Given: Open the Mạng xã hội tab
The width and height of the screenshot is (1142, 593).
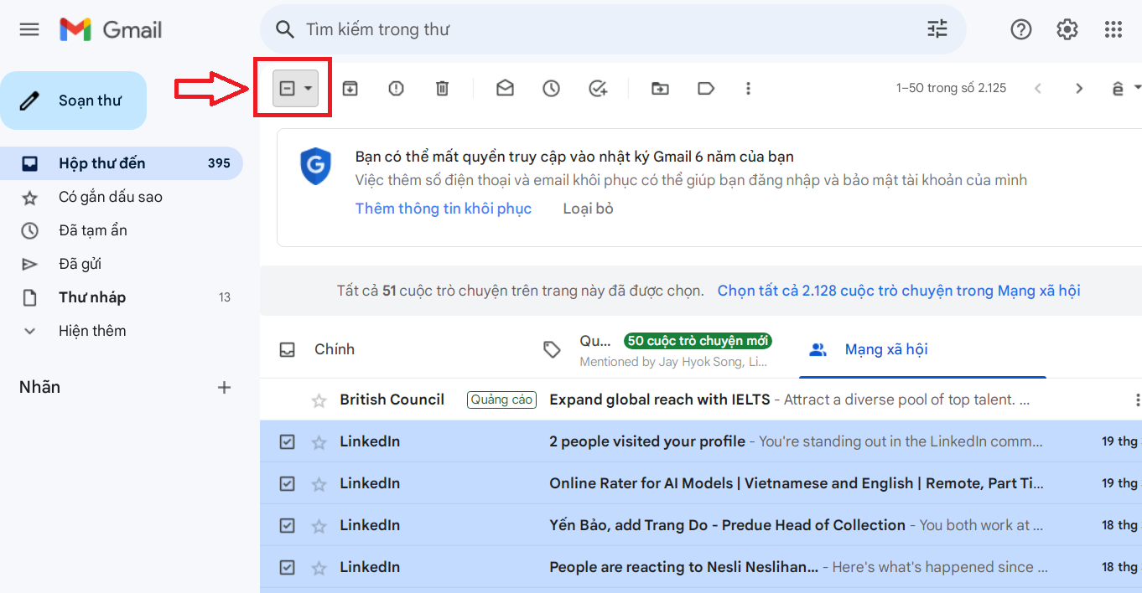Looking at the screenshot, I should pos(888,348).
